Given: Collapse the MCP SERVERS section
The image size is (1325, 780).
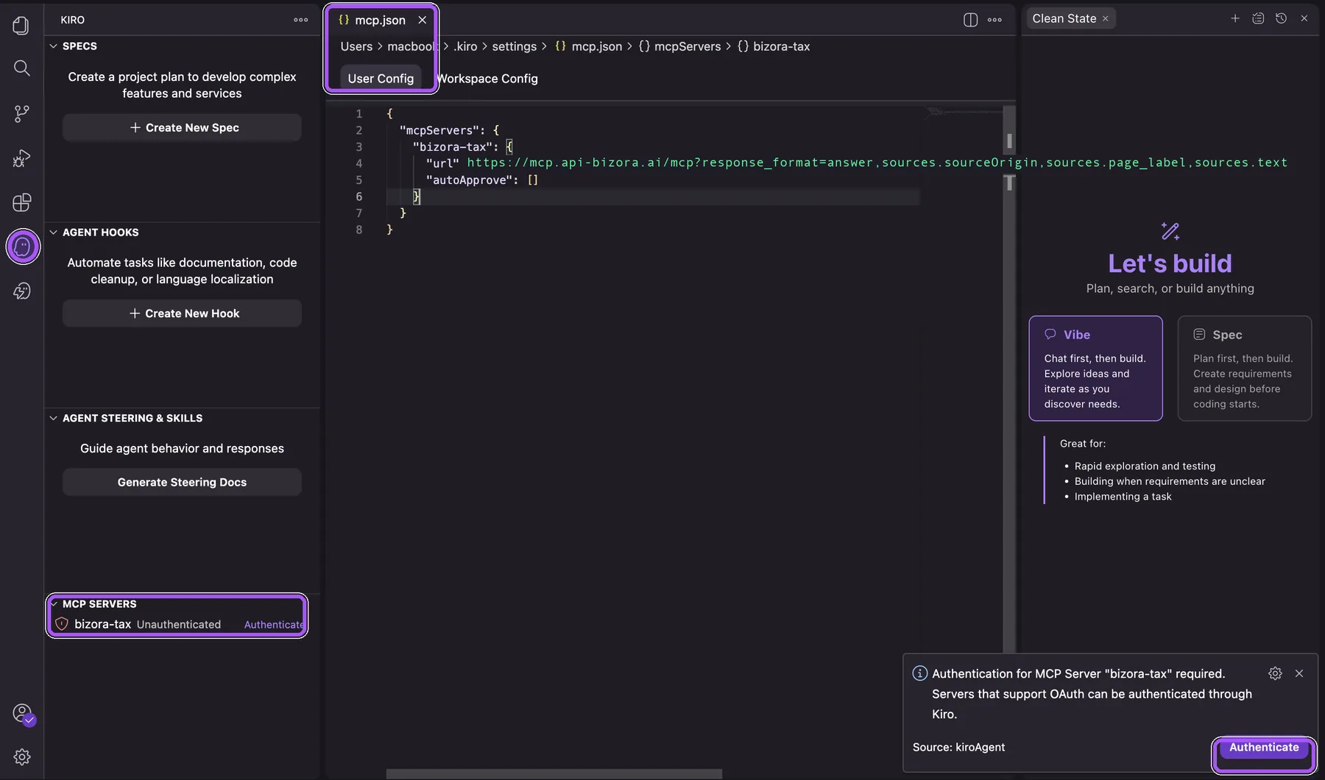Looking at the screenshot, I should pos(54,604).
